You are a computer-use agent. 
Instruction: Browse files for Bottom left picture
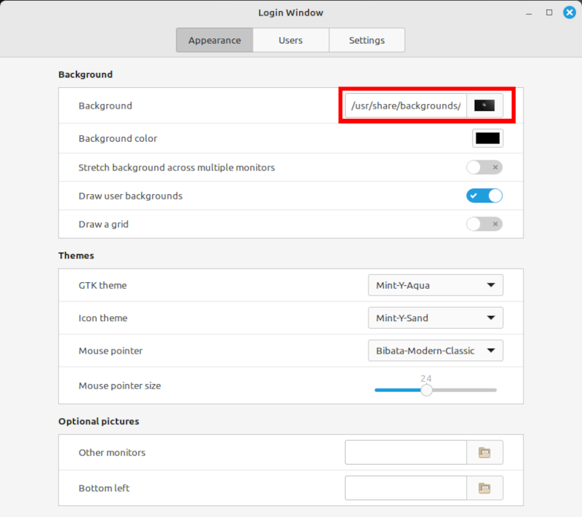point(485,488)
